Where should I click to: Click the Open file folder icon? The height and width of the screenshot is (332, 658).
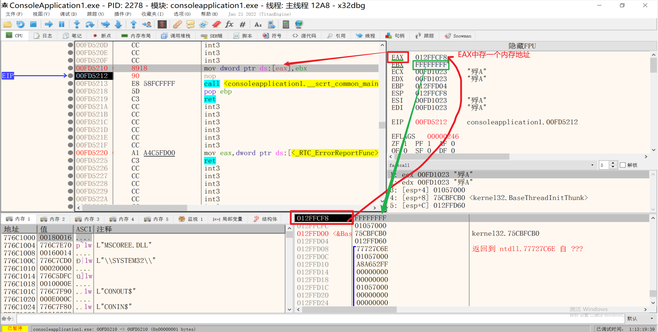pos(7,24)
